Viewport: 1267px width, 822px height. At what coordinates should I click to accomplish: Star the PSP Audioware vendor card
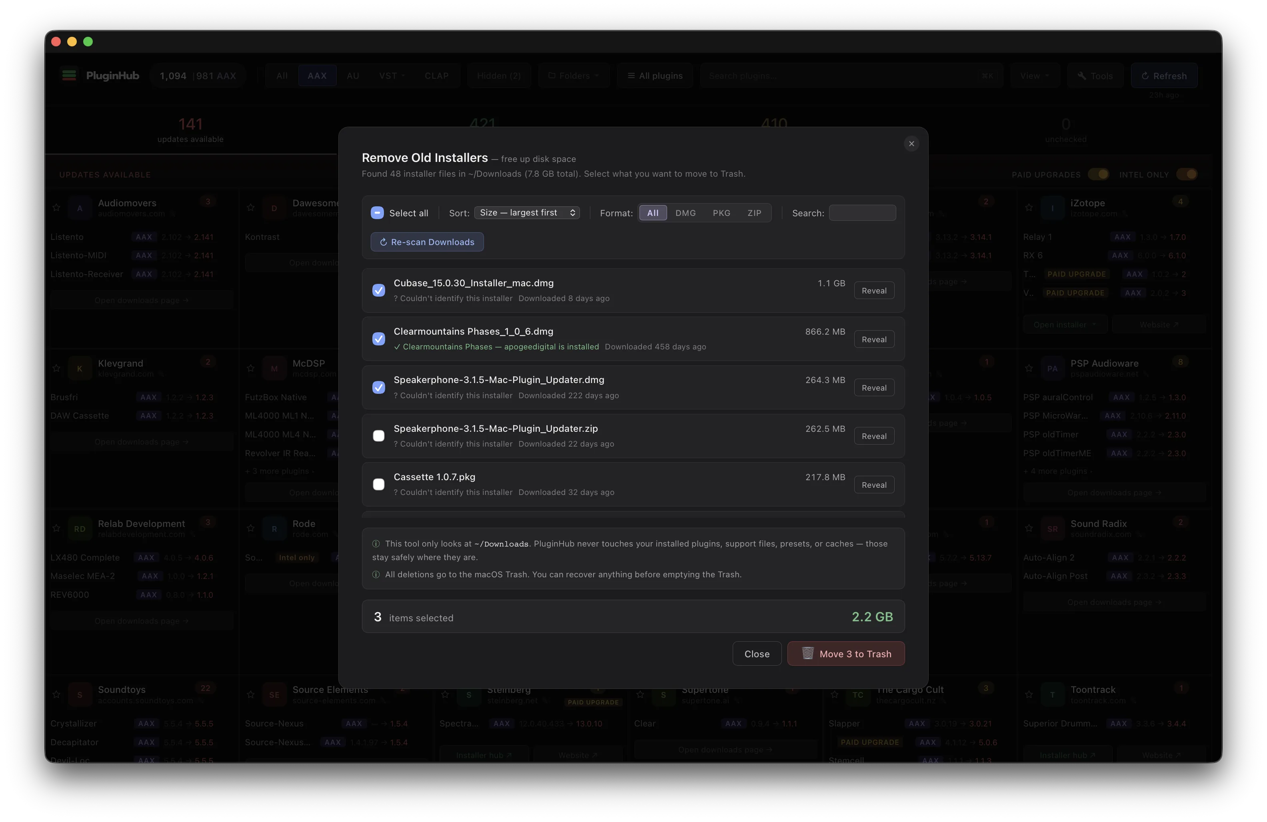[x=1029, y=368]
